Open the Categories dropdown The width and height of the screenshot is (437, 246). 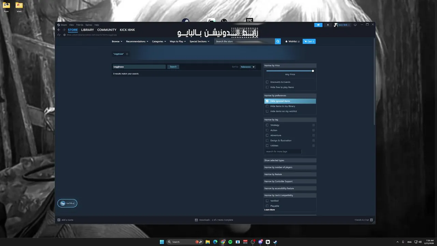pyautogui.click(x=159, y=41)
